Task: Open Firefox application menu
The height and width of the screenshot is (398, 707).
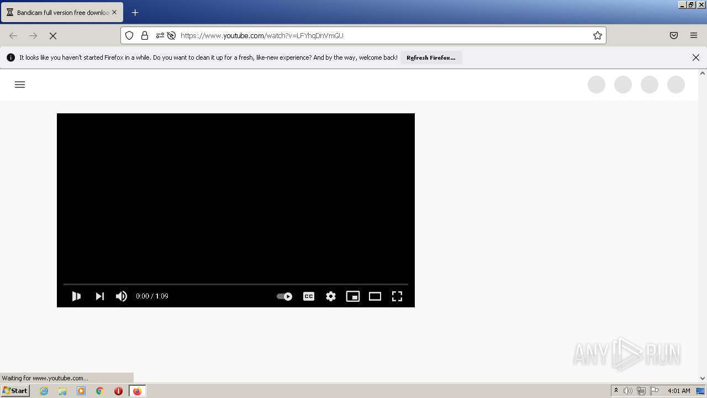Action: coord(694,35)
